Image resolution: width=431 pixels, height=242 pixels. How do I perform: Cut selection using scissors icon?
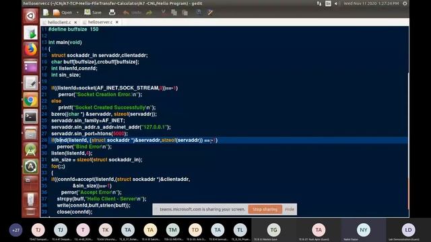[x=163, y=12]
